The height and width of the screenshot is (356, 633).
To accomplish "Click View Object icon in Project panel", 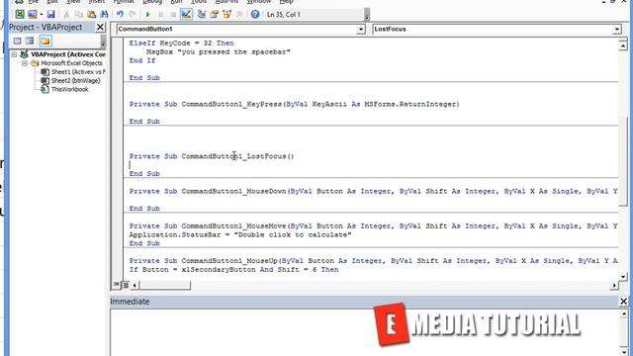I will click(x=30, y=41).
